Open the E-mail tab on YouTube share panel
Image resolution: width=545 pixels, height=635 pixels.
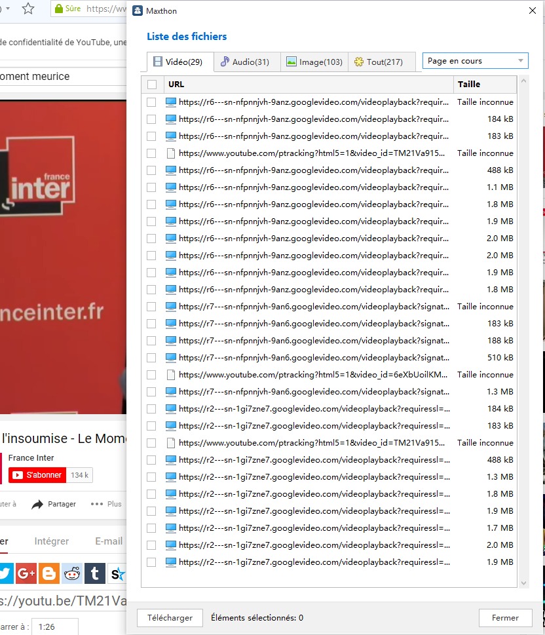(x=109, y=541)
